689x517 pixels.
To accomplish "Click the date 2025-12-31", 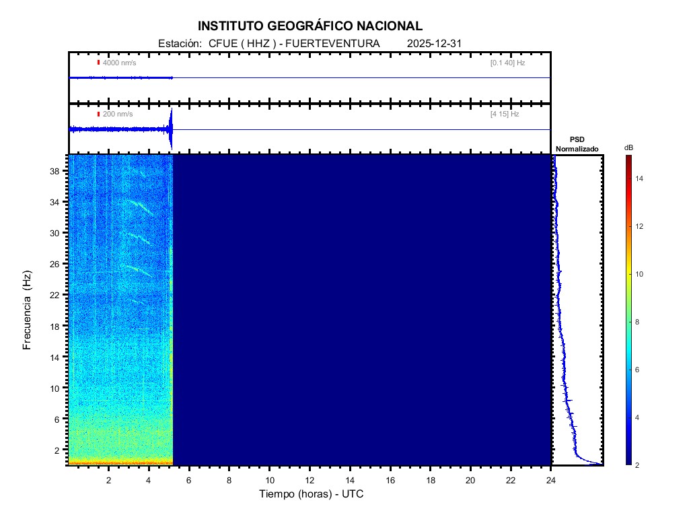I will (x=434, y=44).
